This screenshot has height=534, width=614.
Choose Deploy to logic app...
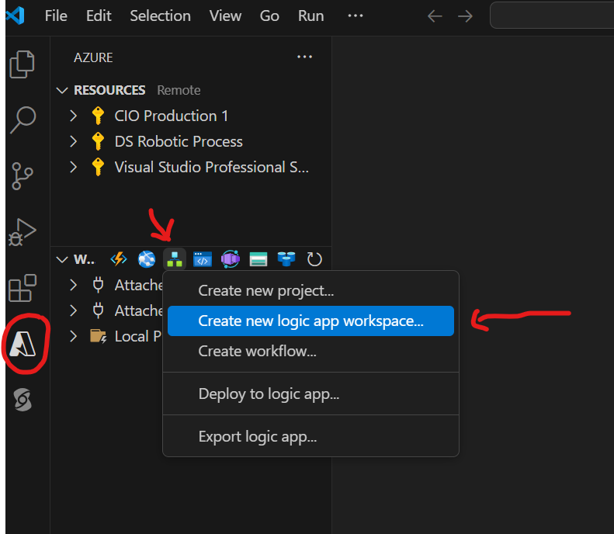(310, 394)
